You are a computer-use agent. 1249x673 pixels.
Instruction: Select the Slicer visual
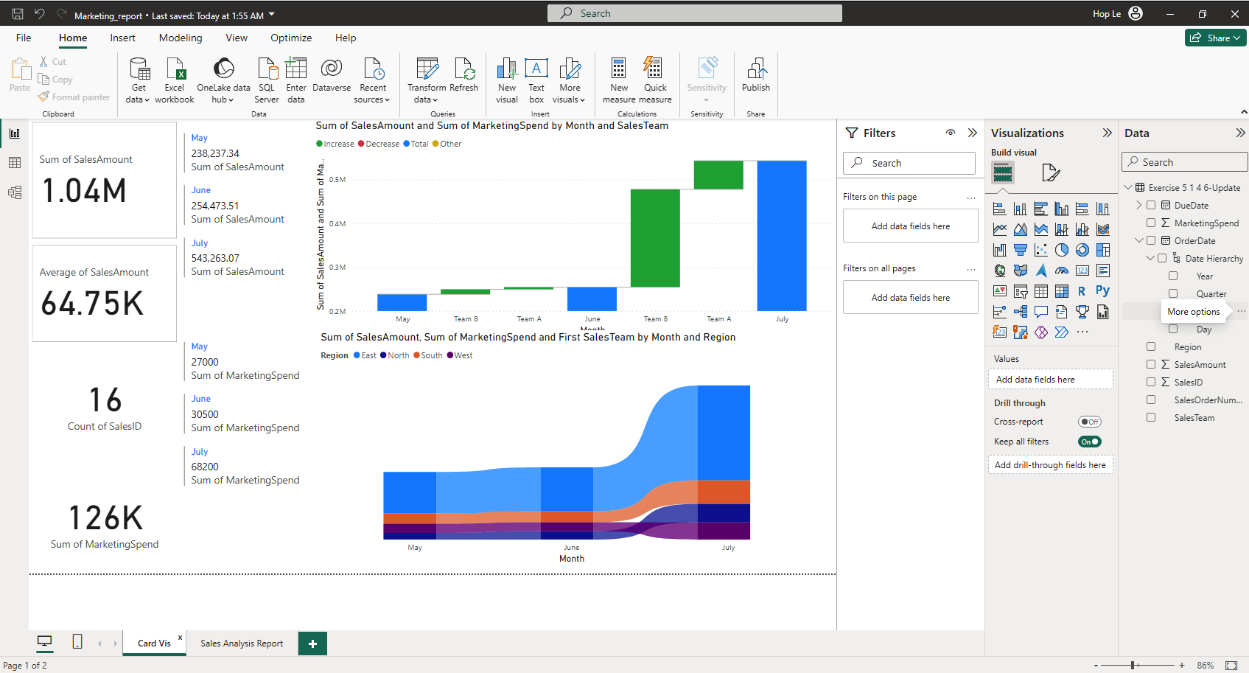(1020, 291)
